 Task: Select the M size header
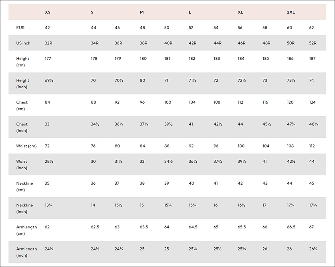(x=141, y=12)
